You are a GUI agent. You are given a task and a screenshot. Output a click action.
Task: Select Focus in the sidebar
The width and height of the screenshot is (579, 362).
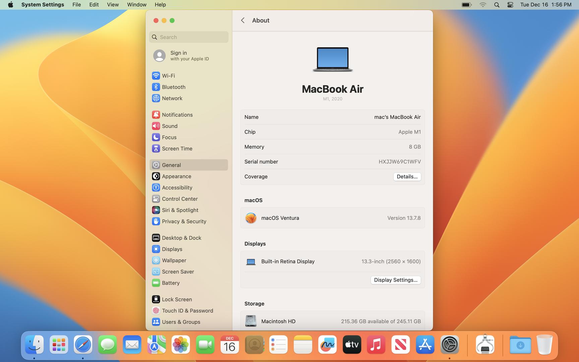pos(169,137)
